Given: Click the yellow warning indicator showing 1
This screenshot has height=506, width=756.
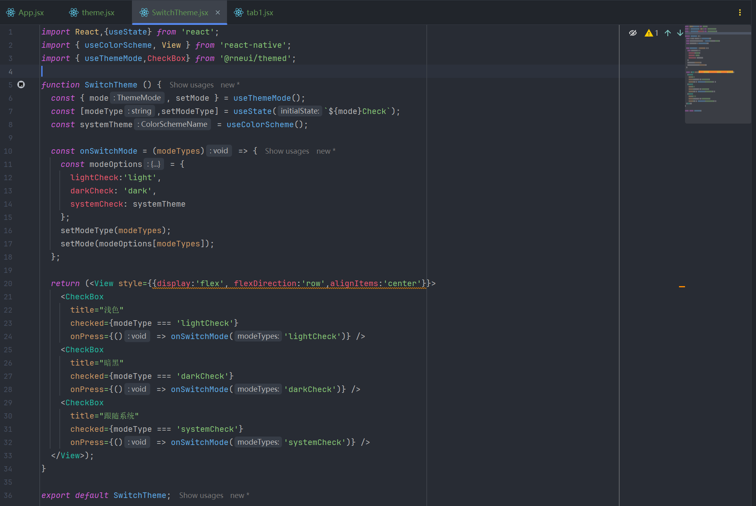Looking at the screenshot, I should (x=652, y=33).
